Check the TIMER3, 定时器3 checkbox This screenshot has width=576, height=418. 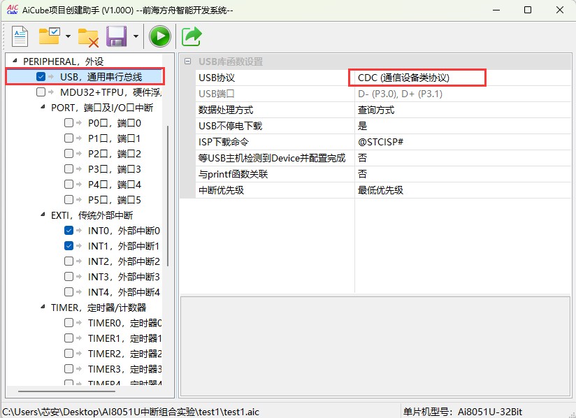pos(69,368)
